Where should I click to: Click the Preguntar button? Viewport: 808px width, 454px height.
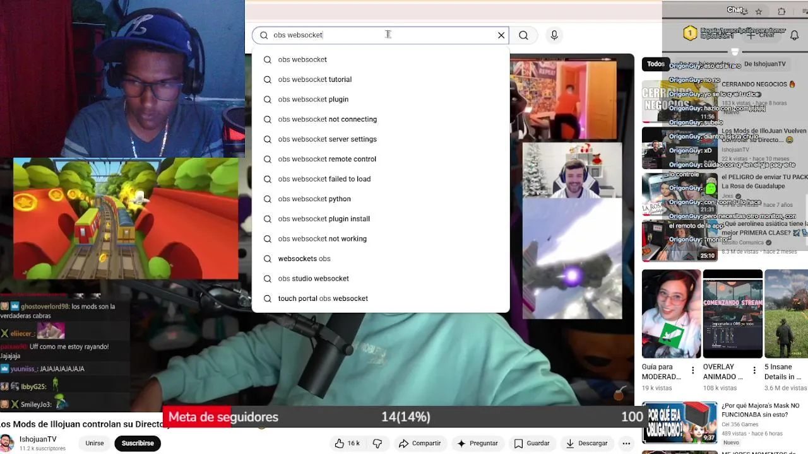(x=477, y=443)
